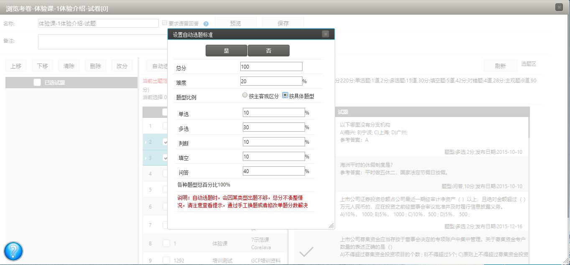
Task: Tick the checkbox in row 8
Action: [x=166, y=243]
